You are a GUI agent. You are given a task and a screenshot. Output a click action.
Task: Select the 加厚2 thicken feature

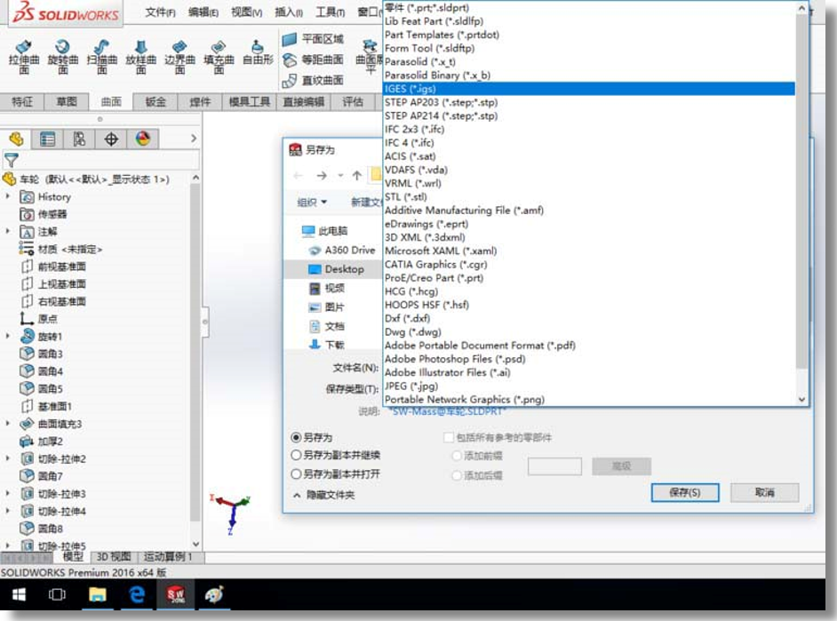pyautogui.click(x=42, y=442)
